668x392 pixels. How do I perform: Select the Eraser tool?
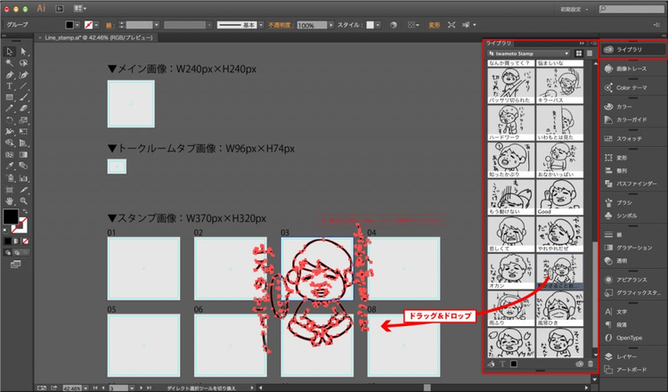[x=23, y=109]
